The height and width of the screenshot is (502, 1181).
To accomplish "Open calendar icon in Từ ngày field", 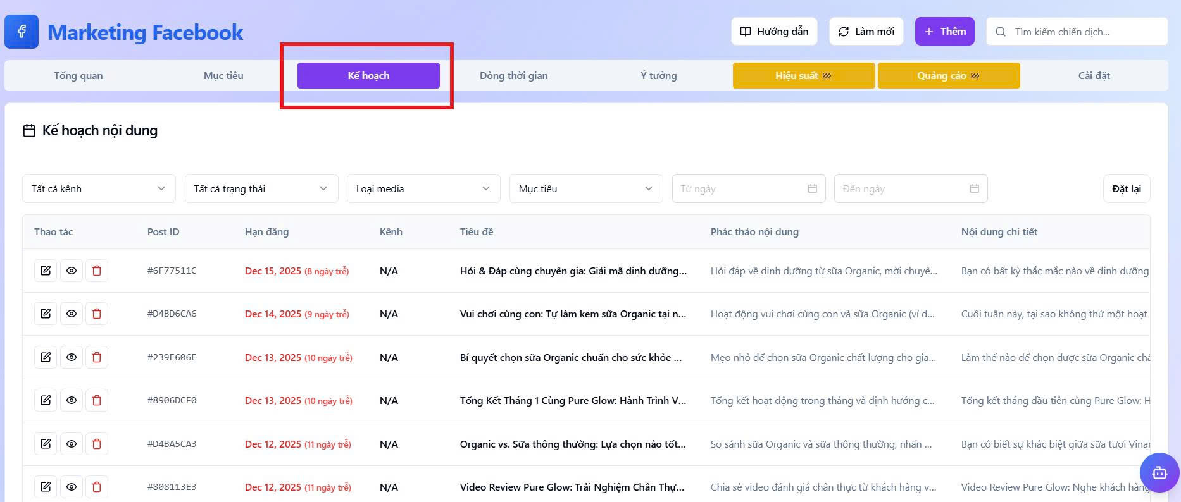I will (813, 188).
